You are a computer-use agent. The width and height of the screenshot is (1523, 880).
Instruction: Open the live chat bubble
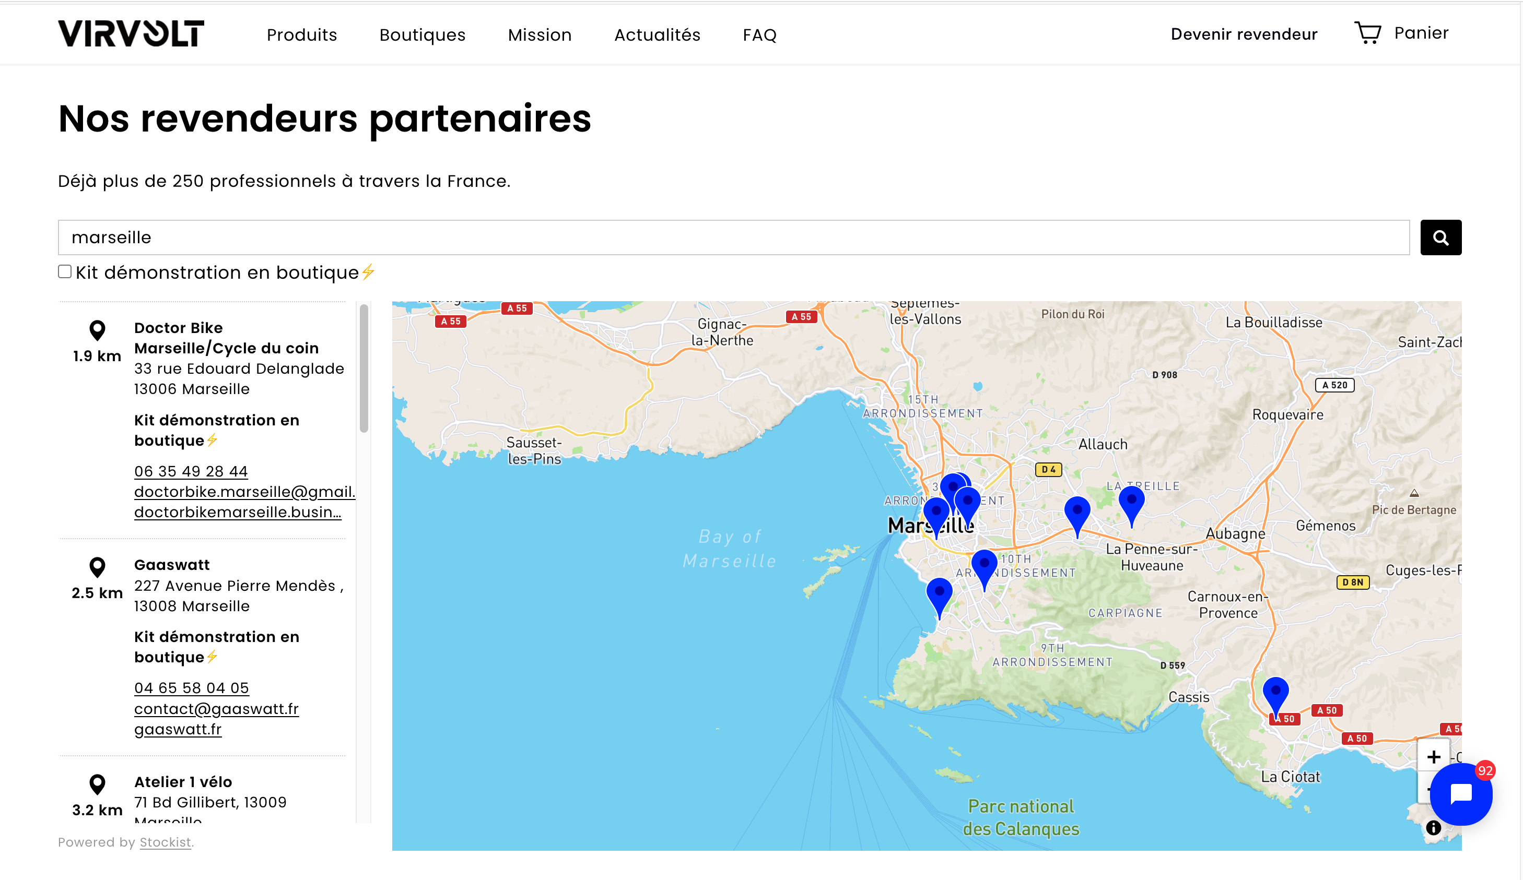(x=1461, y=794)
